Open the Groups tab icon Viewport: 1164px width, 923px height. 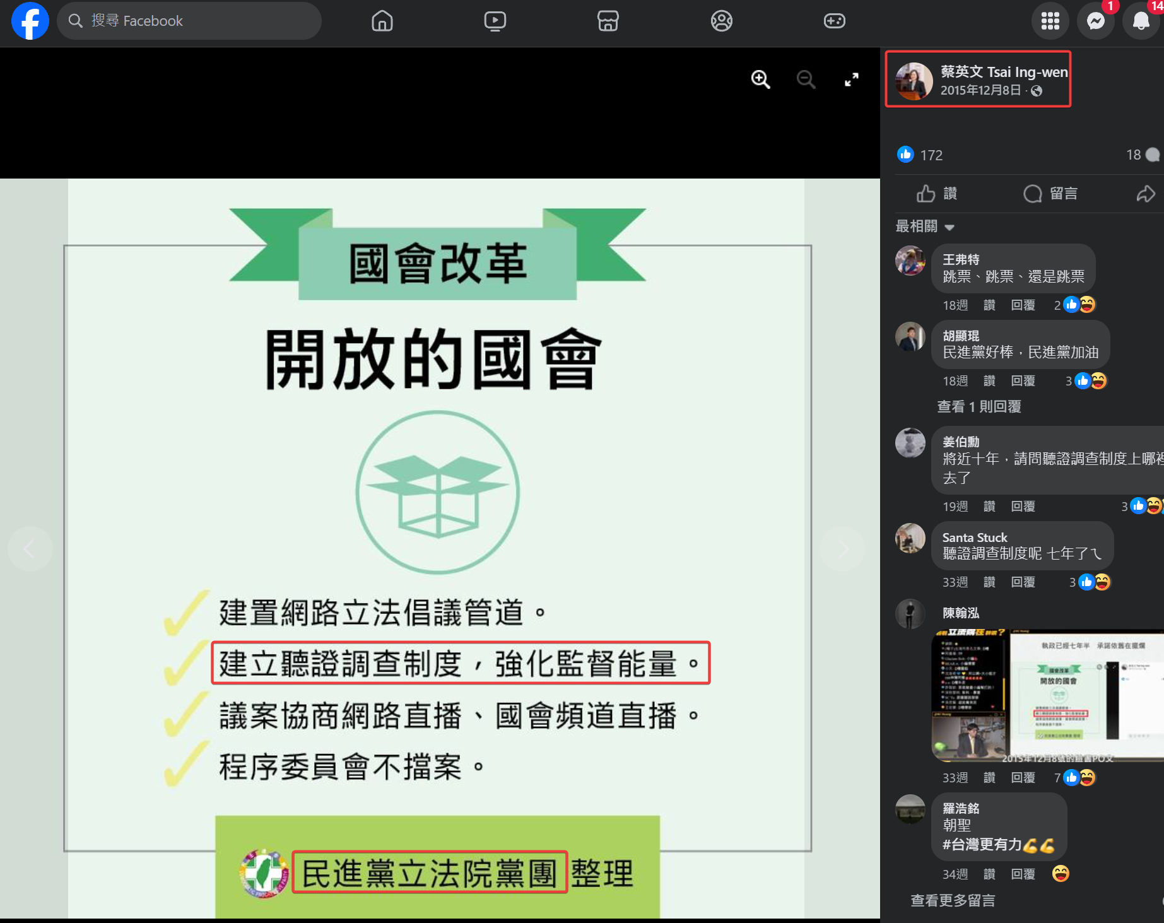click(x=721, y=21)
